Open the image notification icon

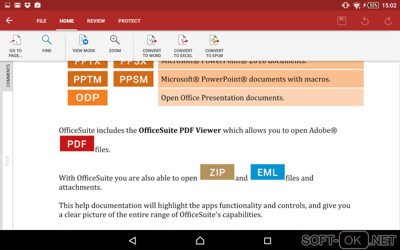click(7, 5)
